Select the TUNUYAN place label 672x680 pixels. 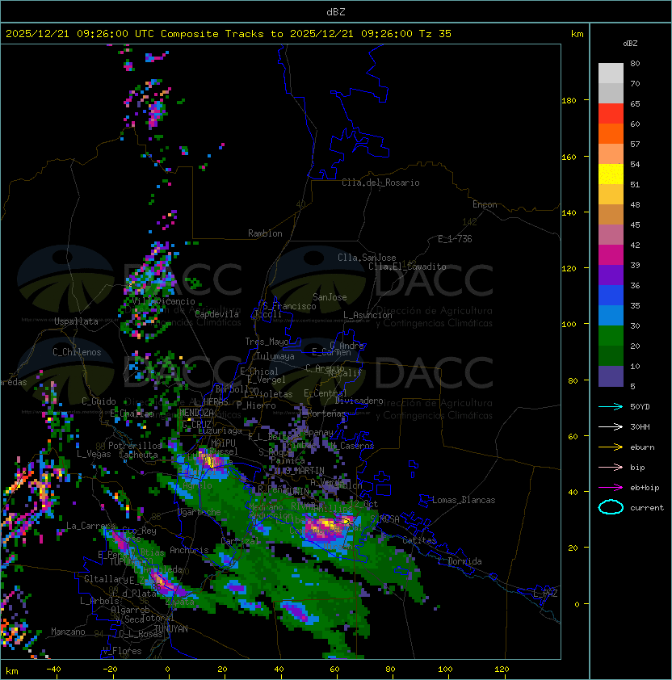(171, 629)
